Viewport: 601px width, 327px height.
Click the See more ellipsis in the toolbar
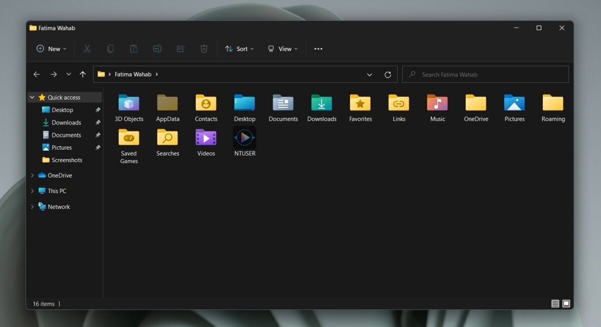point(318,49)
